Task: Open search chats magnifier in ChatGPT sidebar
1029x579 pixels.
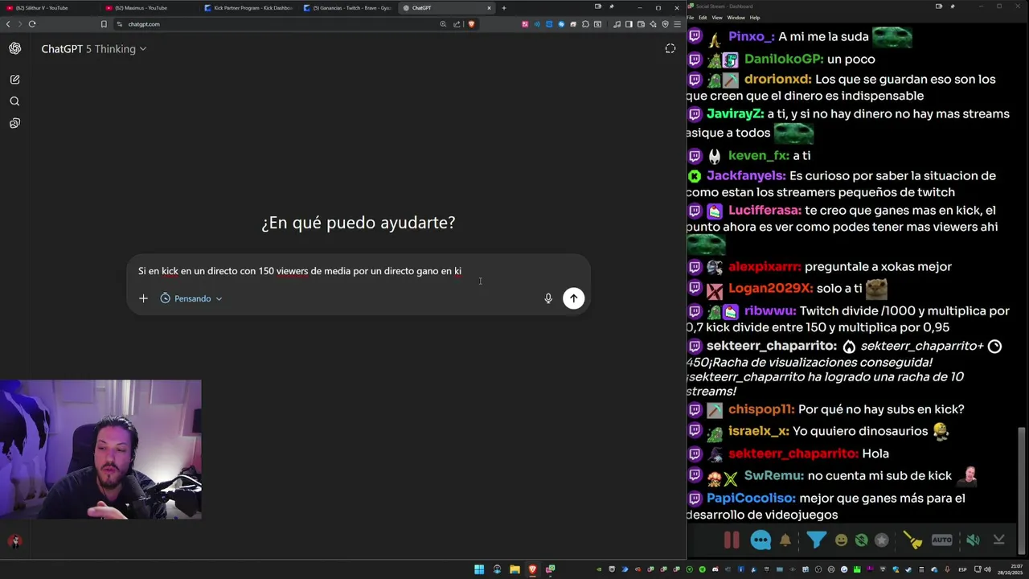Action: [14, 101]
